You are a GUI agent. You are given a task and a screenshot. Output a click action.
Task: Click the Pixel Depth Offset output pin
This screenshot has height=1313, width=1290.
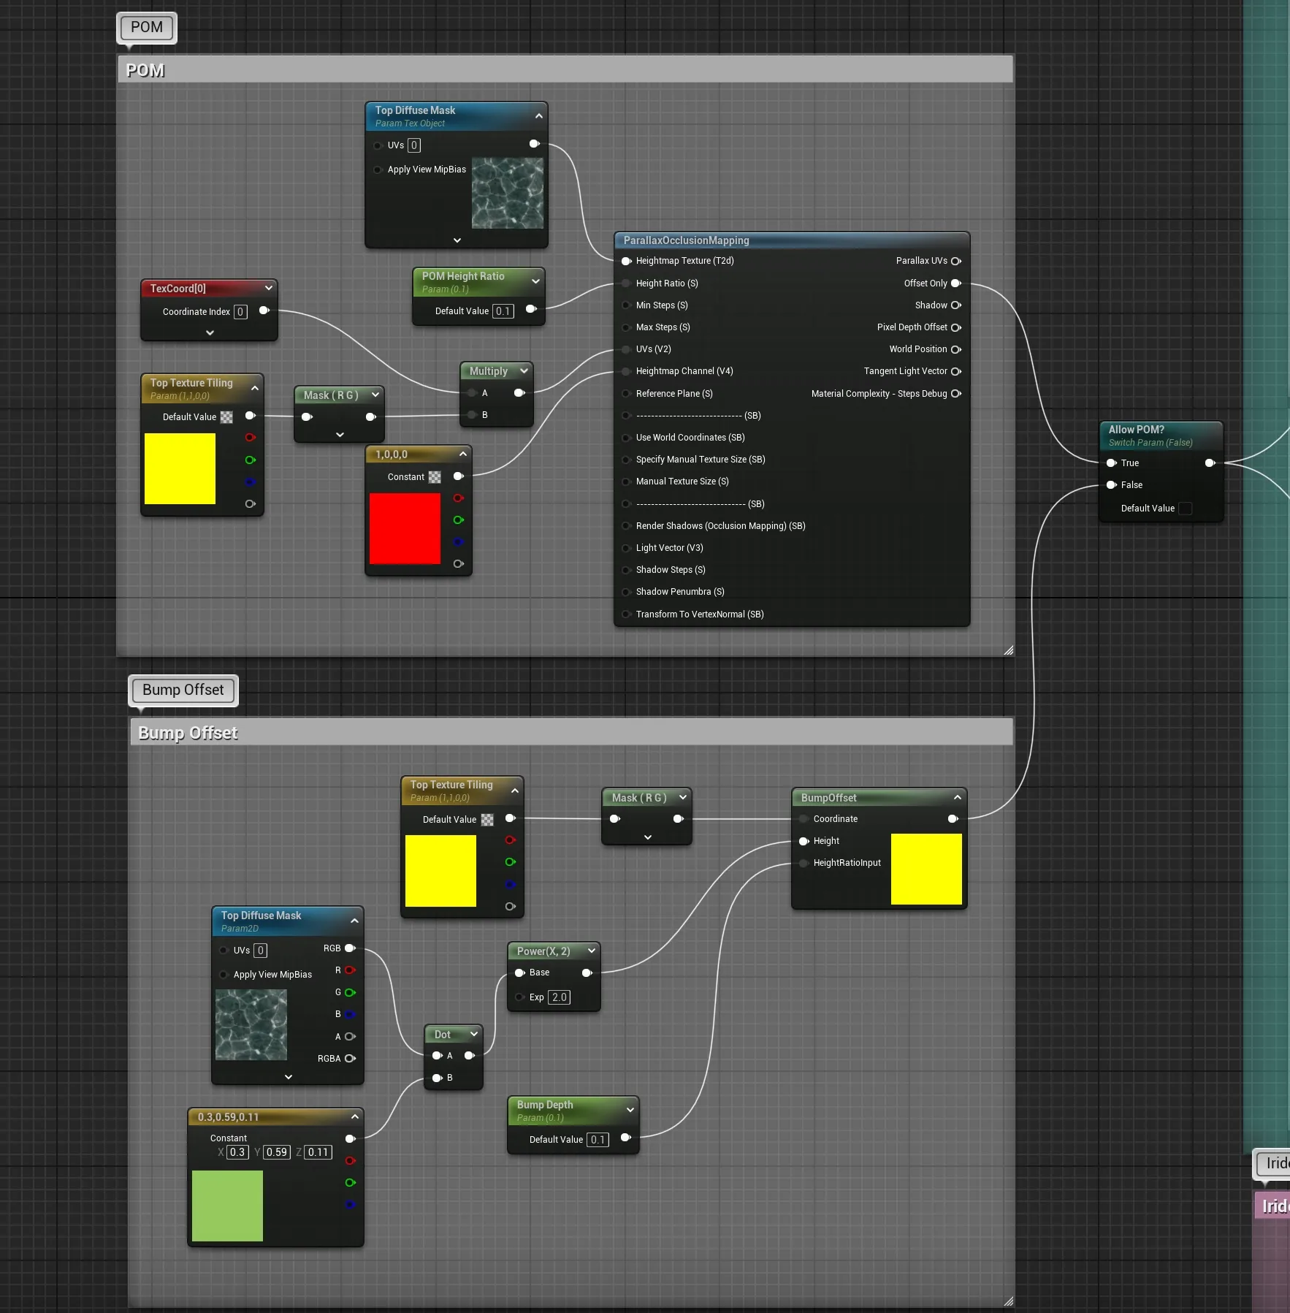point(956,327)
